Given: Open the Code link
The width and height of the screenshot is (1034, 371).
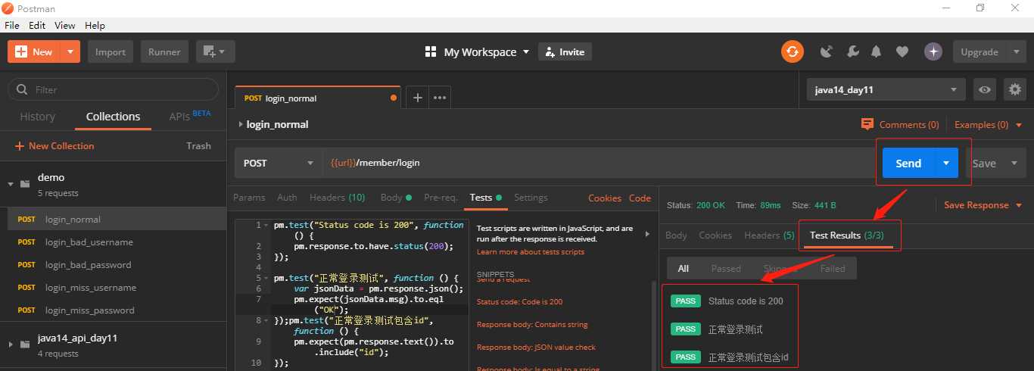Looking at the screenshot, I should tap(640, 198).
